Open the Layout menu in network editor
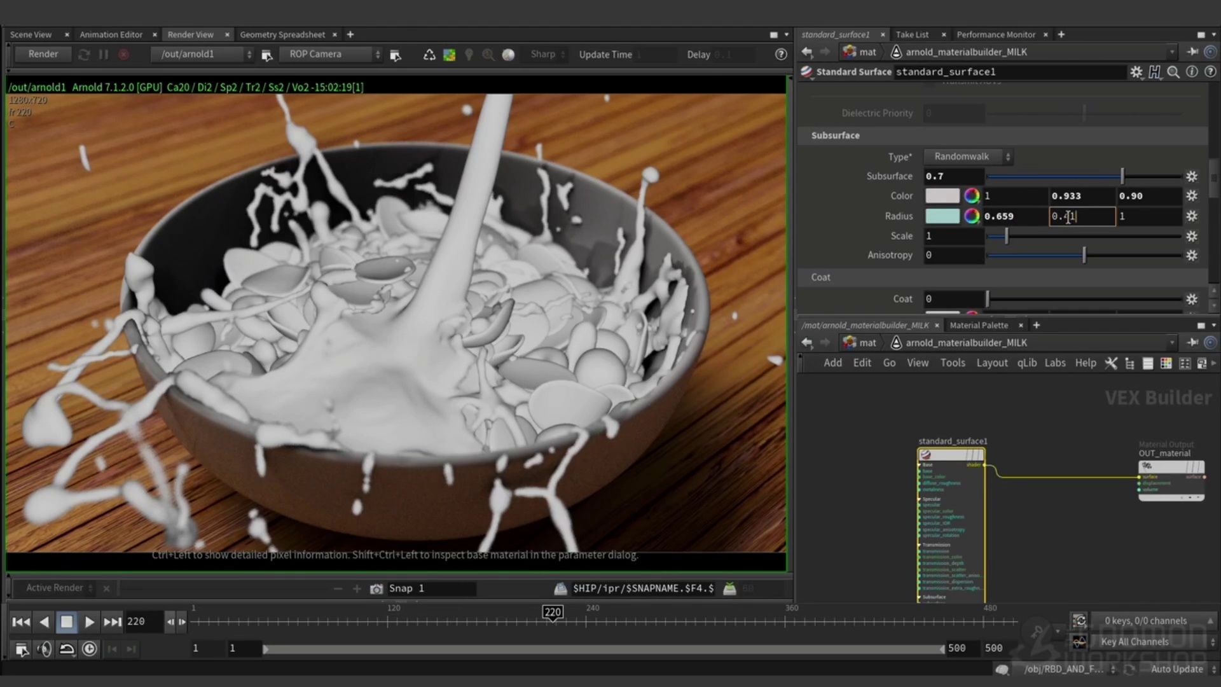 click(992, 363)
